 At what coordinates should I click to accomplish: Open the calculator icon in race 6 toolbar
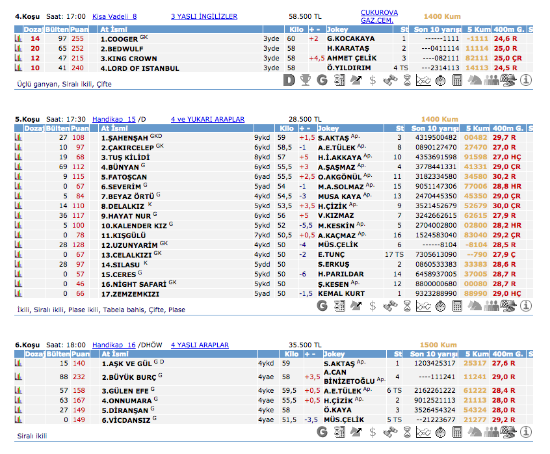(x=457, y=432)
